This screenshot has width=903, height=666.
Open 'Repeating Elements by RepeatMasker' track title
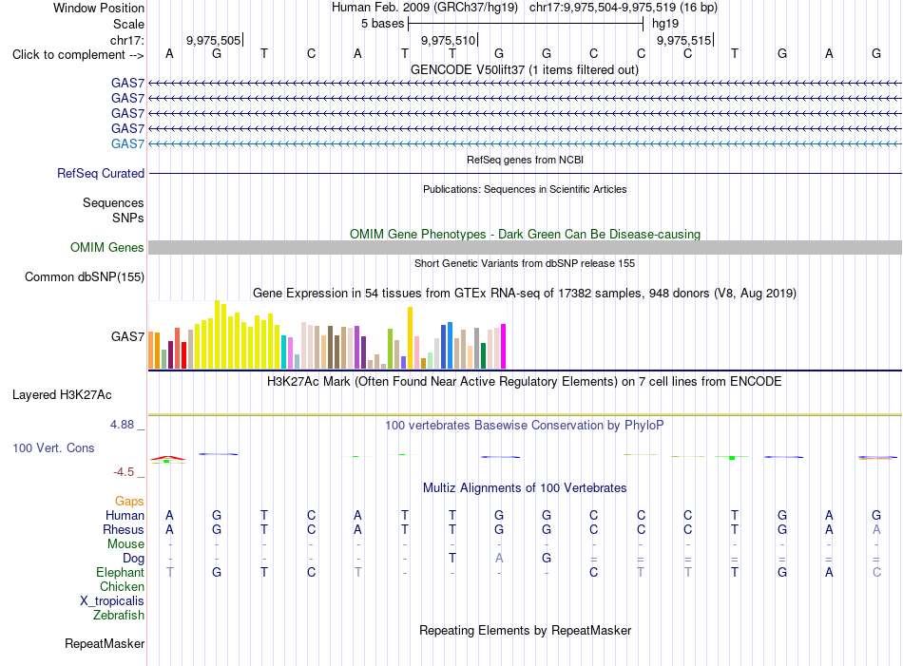click(x=525, y=631)
